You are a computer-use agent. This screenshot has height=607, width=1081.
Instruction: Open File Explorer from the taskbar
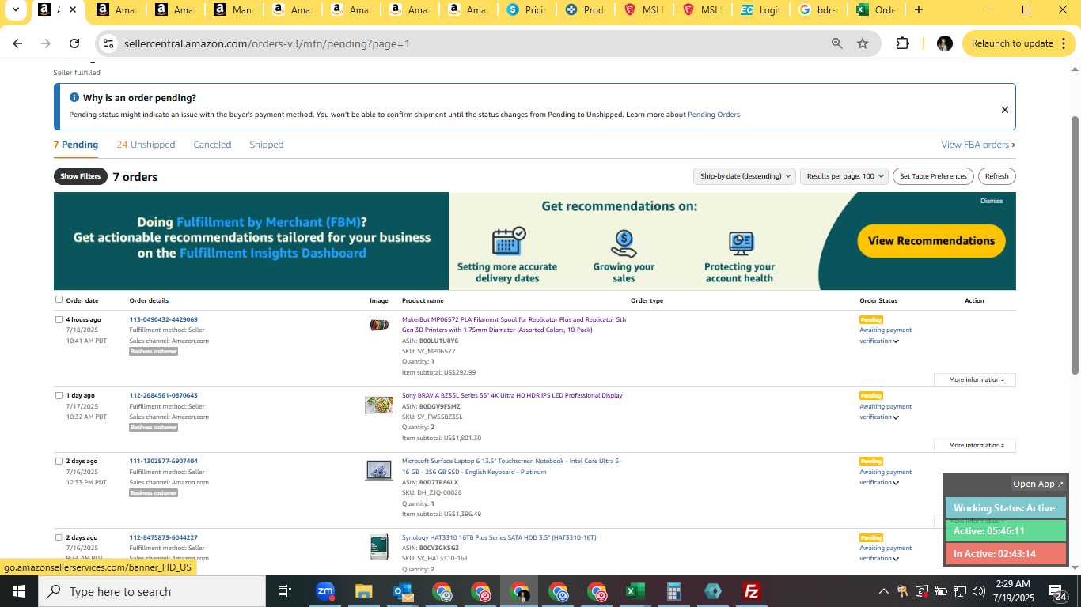pyautogui.click(x=363, y=591)
